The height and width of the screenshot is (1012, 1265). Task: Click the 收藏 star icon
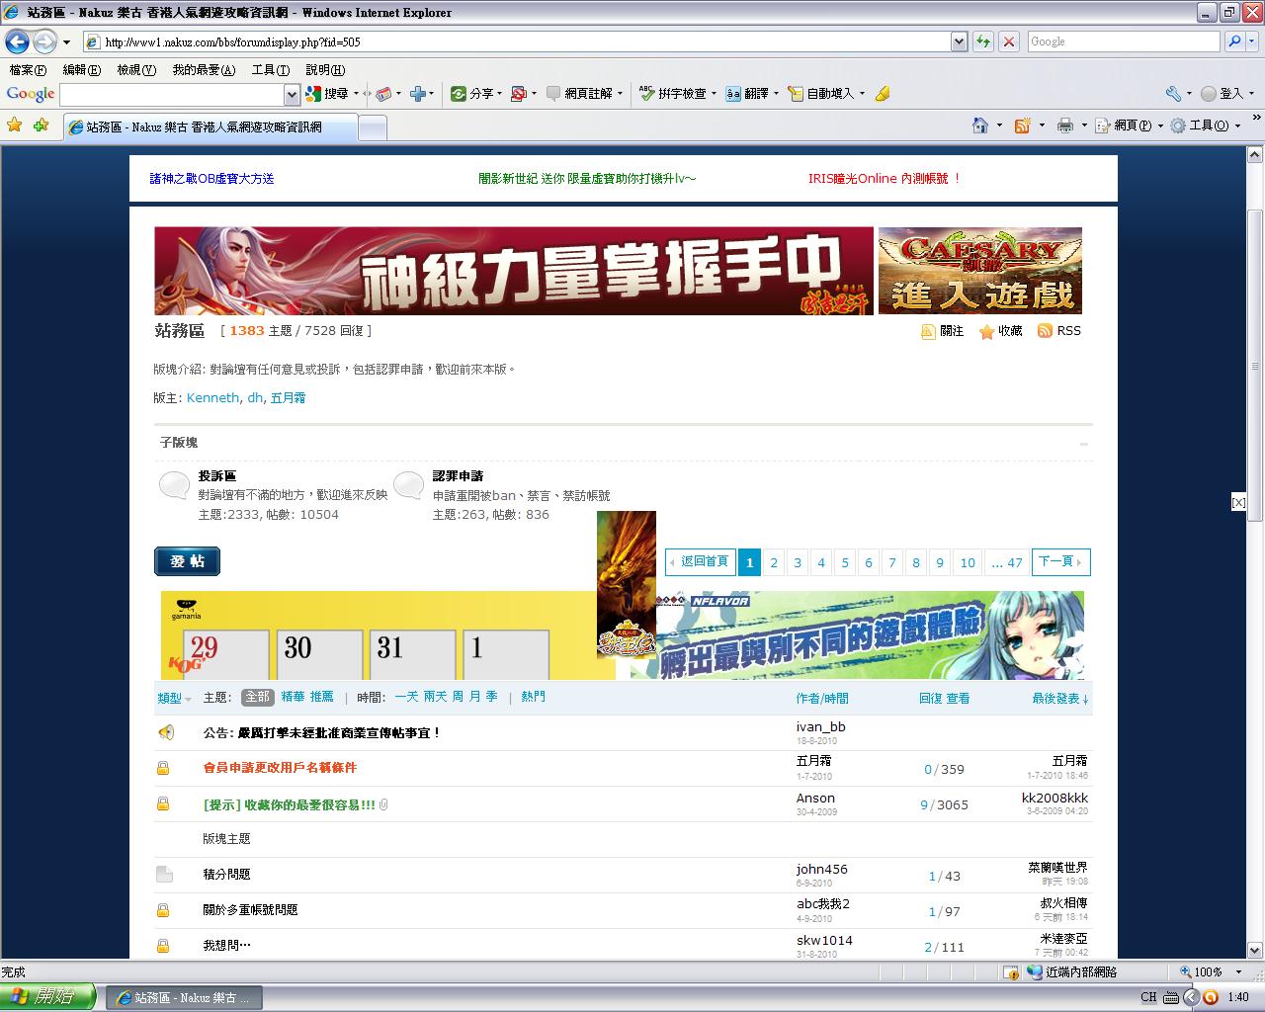click(986, 332)
